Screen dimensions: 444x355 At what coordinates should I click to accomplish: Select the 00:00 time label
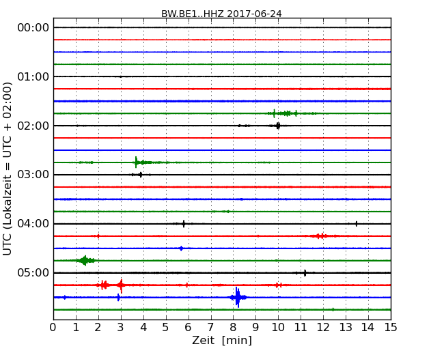(x=33, y=28)
